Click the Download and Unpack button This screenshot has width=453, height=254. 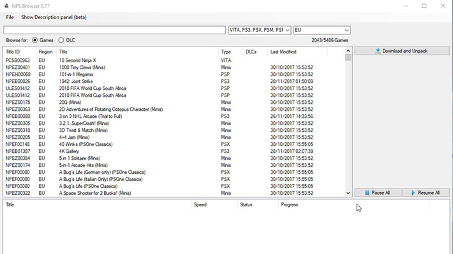tap(402, 51)
